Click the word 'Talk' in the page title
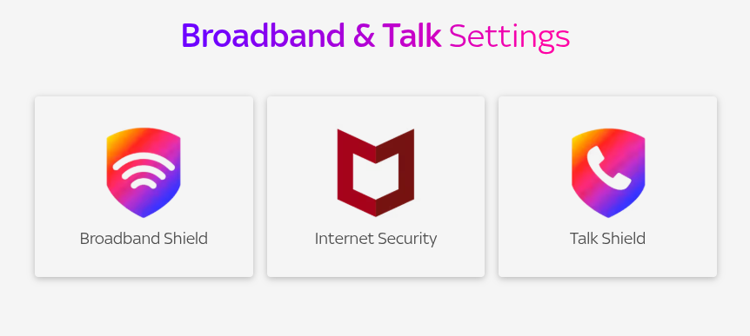Screen dimensions: 750x336 pyautogui.click(x=412, y=36)
